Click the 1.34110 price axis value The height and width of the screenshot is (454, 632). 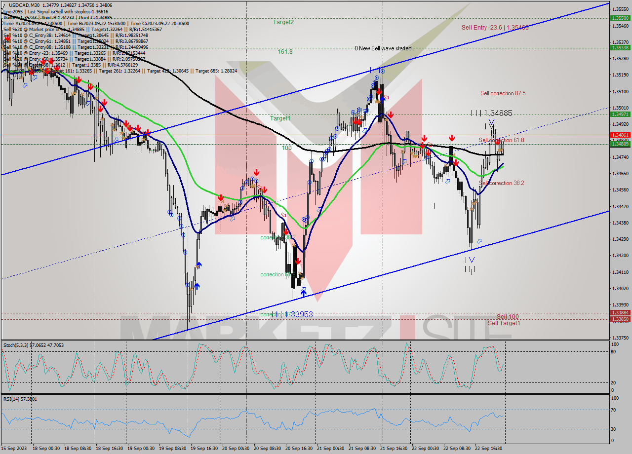pyautogui.click(x=620, y=272)
